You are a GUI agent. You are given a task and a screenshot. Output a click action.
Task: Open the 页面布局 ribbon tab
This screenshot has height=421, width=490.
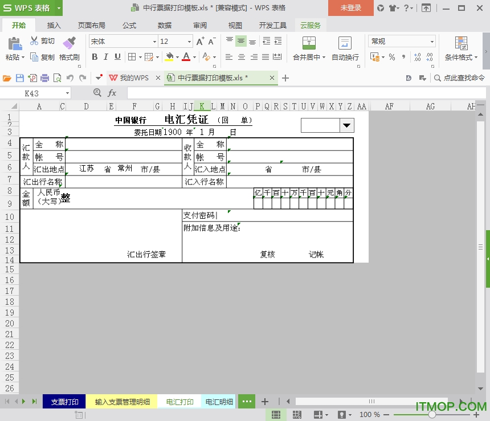[x=91, y=25]
